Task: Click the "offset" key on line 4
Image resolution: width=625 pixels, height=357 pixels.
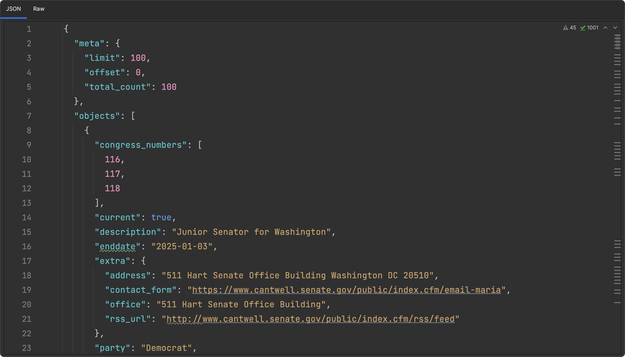Action: [105, 72]
